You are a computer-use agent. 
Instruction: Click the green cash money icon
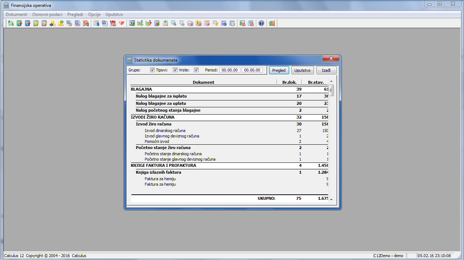coord(11,23)
